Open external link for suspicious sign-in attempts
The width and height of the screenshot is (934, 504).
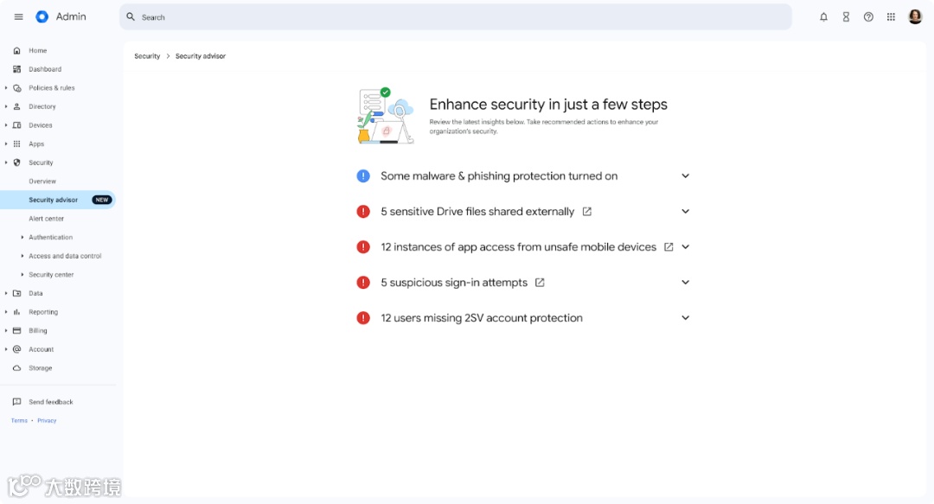(x=540, y=282)
